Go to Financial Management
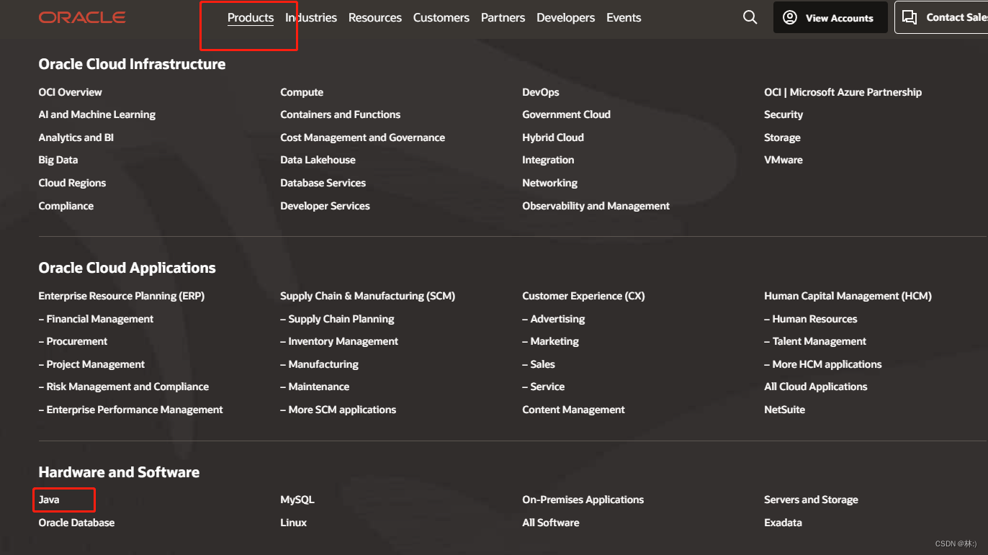Screen dimensions: 988x555 (x=96, y=319)
